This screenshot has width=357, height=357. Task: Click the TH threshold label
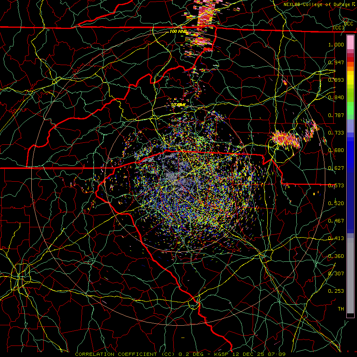341,309
